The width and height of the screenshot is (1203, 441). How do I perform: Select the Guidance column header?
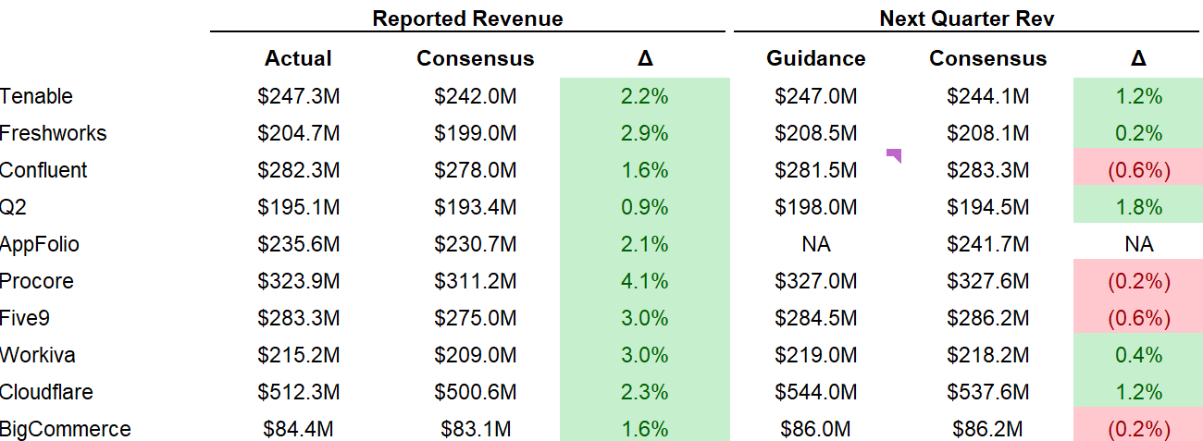816,58
